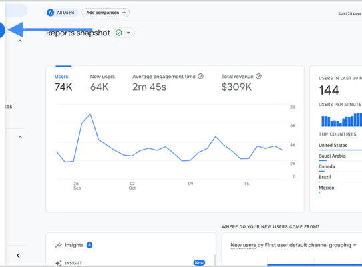This screenshot has width=362, height=267.
Task: Select the Average engagement time metric tab
Action: click(x=168, y=82)
